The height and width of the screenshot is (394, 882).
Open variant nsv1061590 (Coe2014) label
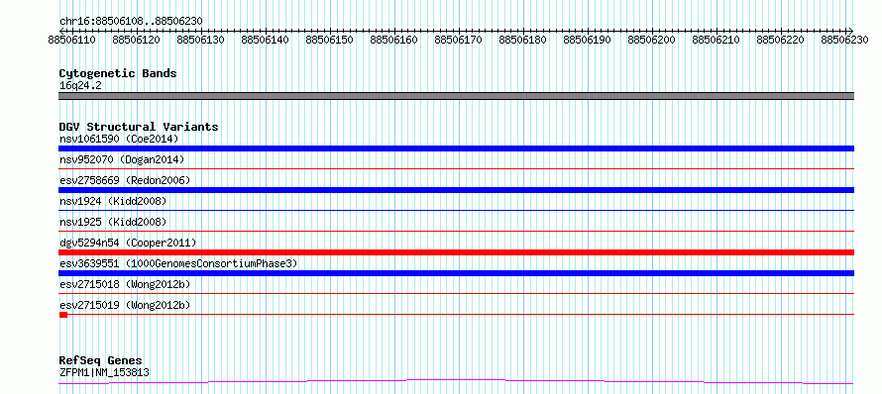(x=119, y=139)
